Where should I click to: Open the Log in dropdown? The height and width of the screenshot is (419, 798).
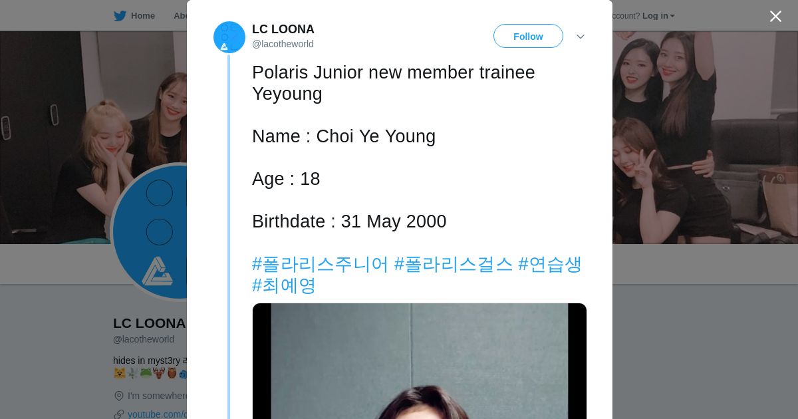pyautogui.click(x=658, y=16)
